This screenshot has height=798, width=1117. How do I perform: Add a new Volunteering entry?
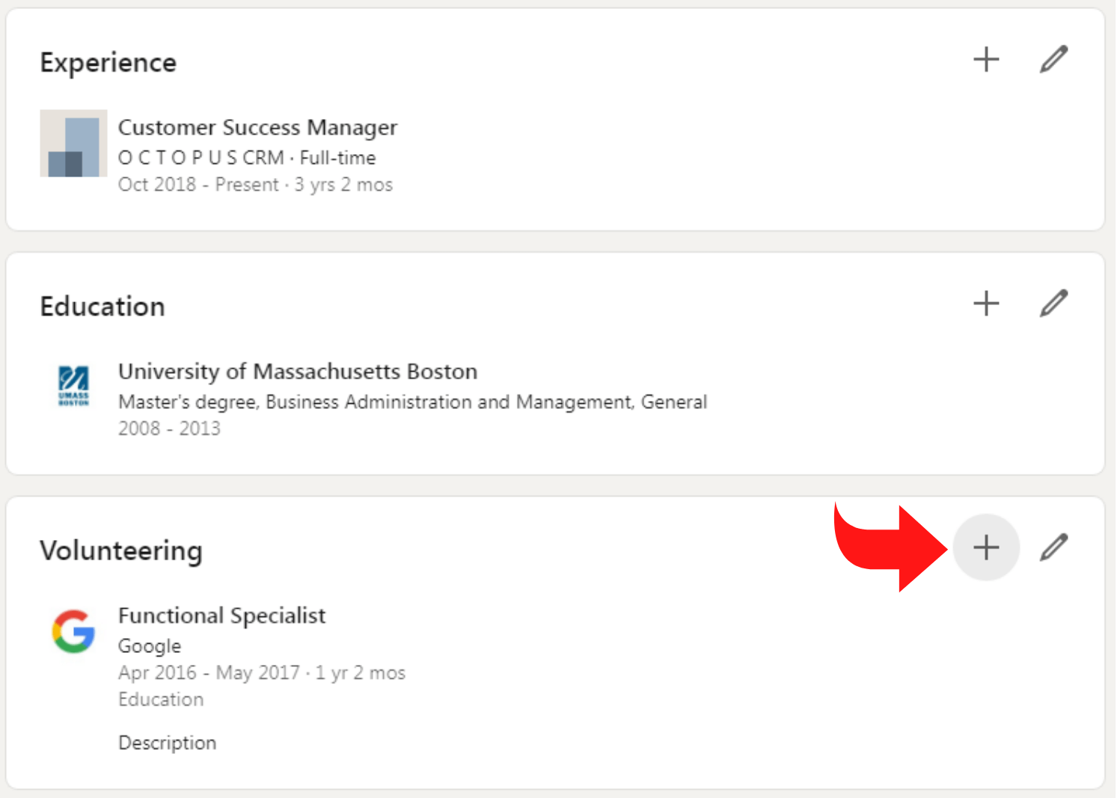pyautogui.click(x=986, y=547)
